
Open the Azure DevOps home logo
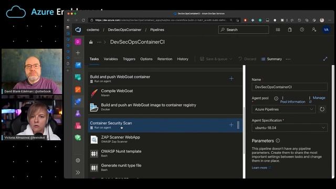pyautogui.click(x=78, y=29)
